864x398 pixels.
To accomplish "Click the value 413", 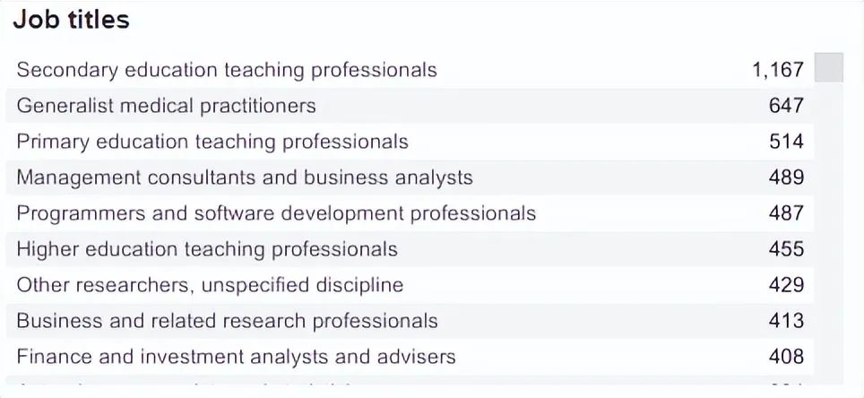I will pyautogui.click(x=786, y=321).
